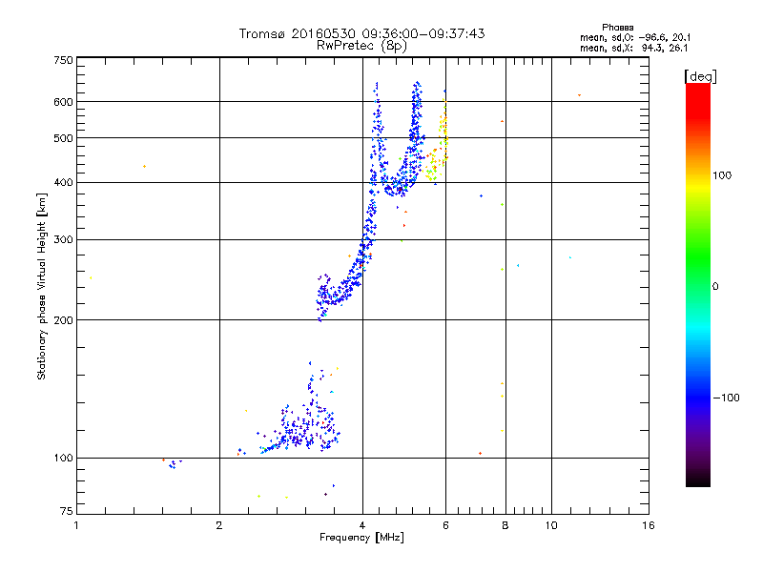This screenshot has width=763, height=572.
Task: Click the y-axis tick label "500"
Action: click(x=63, y=138)
